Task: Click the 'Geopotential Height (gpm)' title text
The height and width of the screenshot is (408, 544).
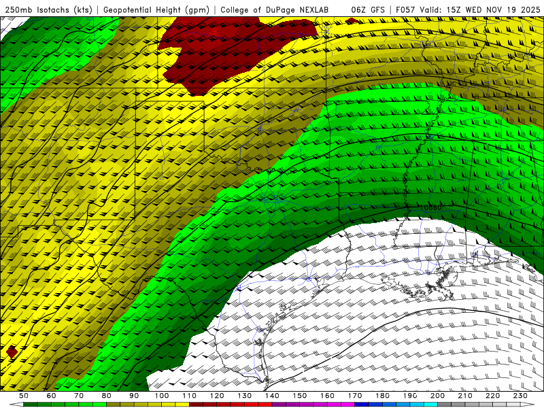Action: pyautogui.click(x=156, y=10)
